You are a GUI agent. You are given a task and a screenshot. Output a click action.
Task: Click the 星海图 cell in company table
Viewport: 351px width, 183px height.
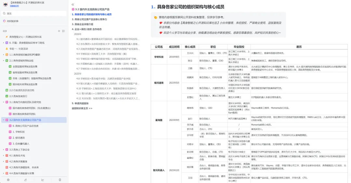point(159,120)
